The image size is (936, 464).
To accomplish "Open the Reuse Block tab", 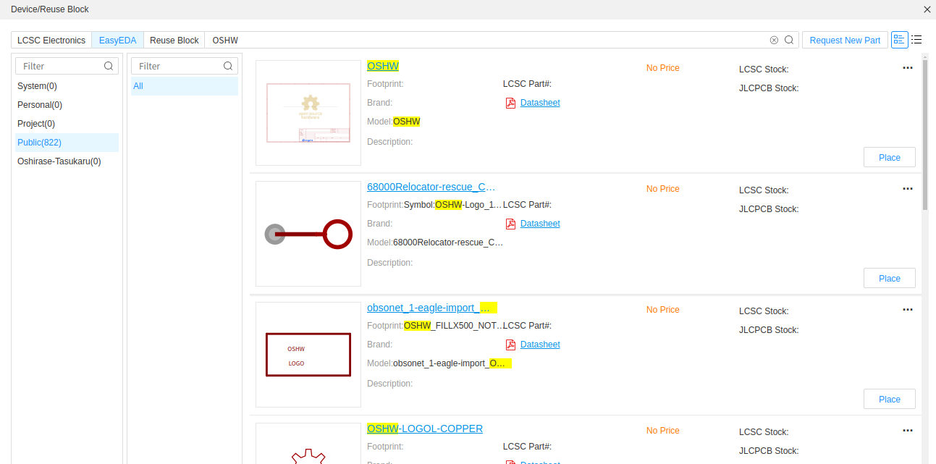I will 174,40.
